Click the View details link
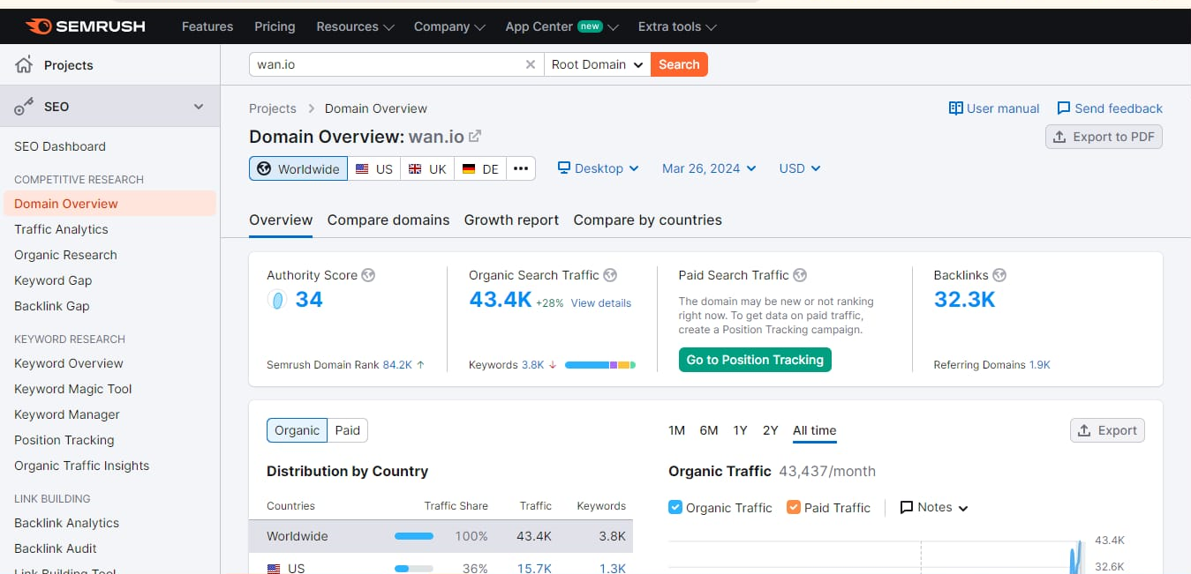This screenshot has height=574, width=1191. [x=600, y=303]
